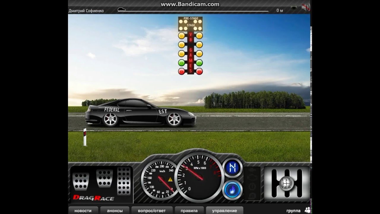Image resolution: width=380 pixels, height=214 pixels.
Task: Click the tall gas pedal
Action: 124,181
